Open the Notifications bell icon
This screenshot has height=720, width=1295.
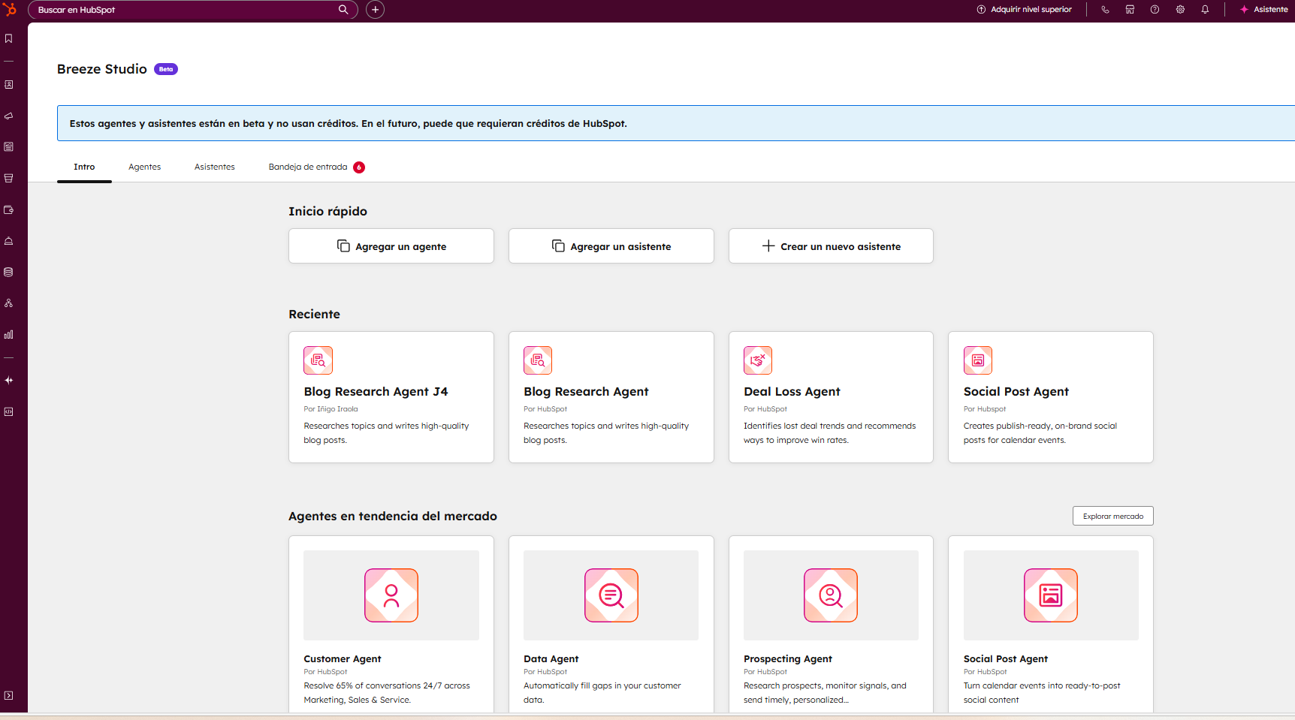point(1205,10)
